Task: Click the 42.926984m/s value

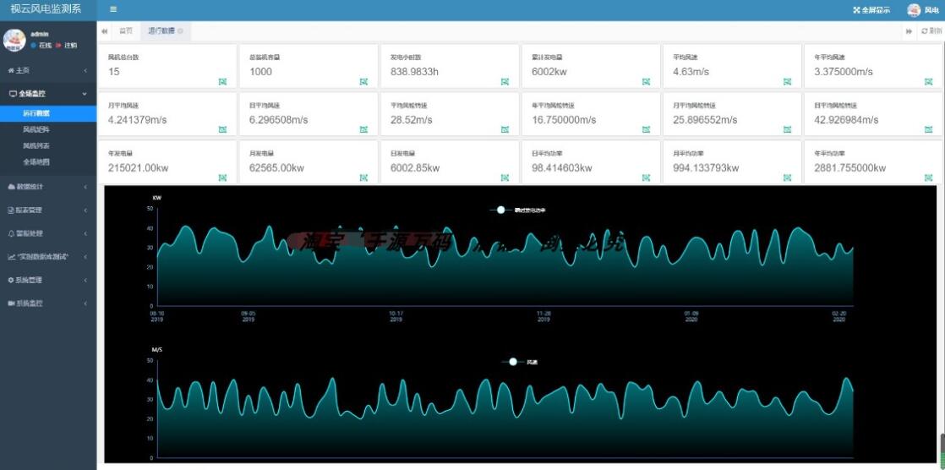Action: 846,120
